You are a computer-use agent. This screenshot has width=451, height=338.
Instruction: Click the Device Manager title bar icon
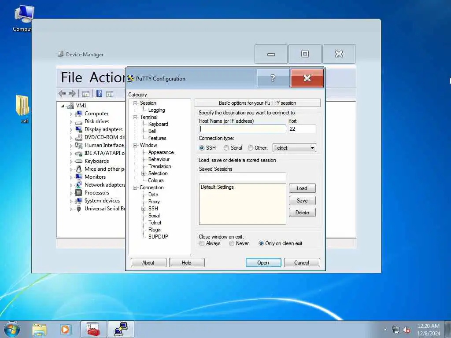[60, 54]
